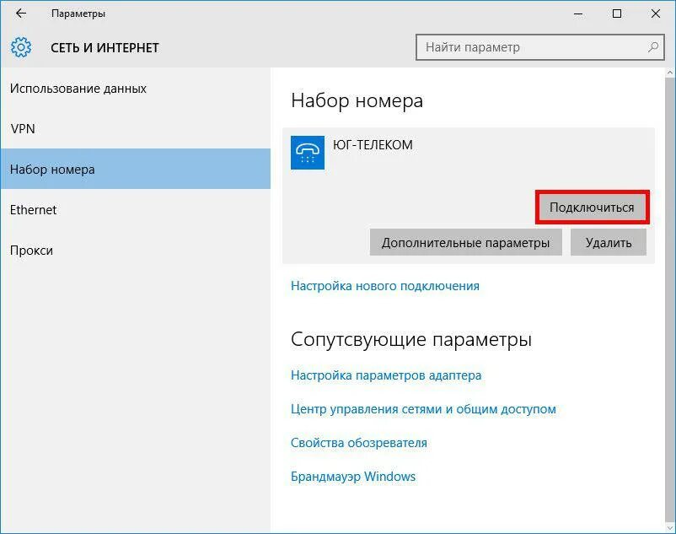
Task: Open Дополнительные параметры
Action: [x=465, y=242]
